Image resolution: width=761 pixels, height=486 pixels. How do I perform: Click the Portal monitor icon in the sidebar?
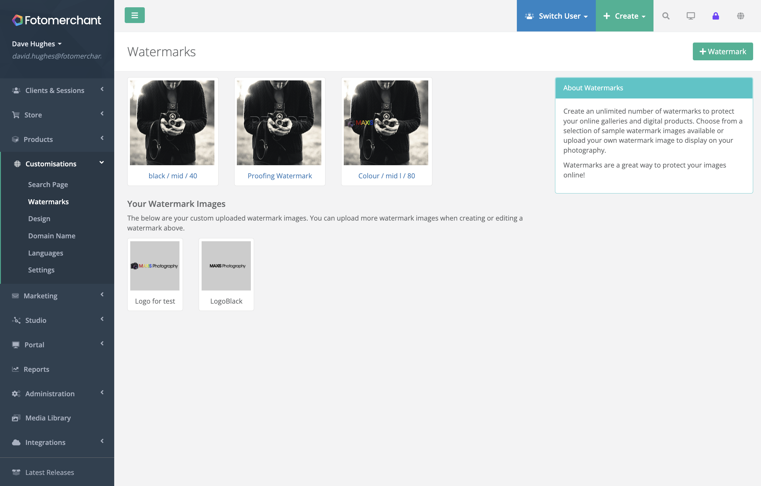pyautogui.click(x=15, y=345)
